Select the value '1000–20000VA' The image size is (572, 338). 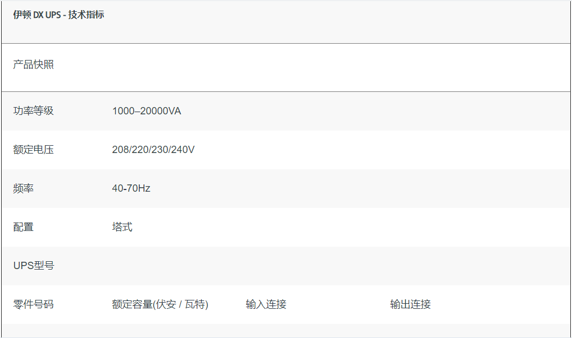[147, 111]
